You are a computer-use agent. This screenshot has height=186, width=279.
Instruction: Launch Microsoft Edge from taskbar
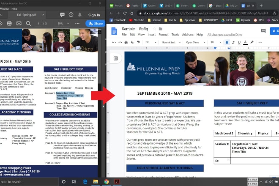tap(85, 182)
